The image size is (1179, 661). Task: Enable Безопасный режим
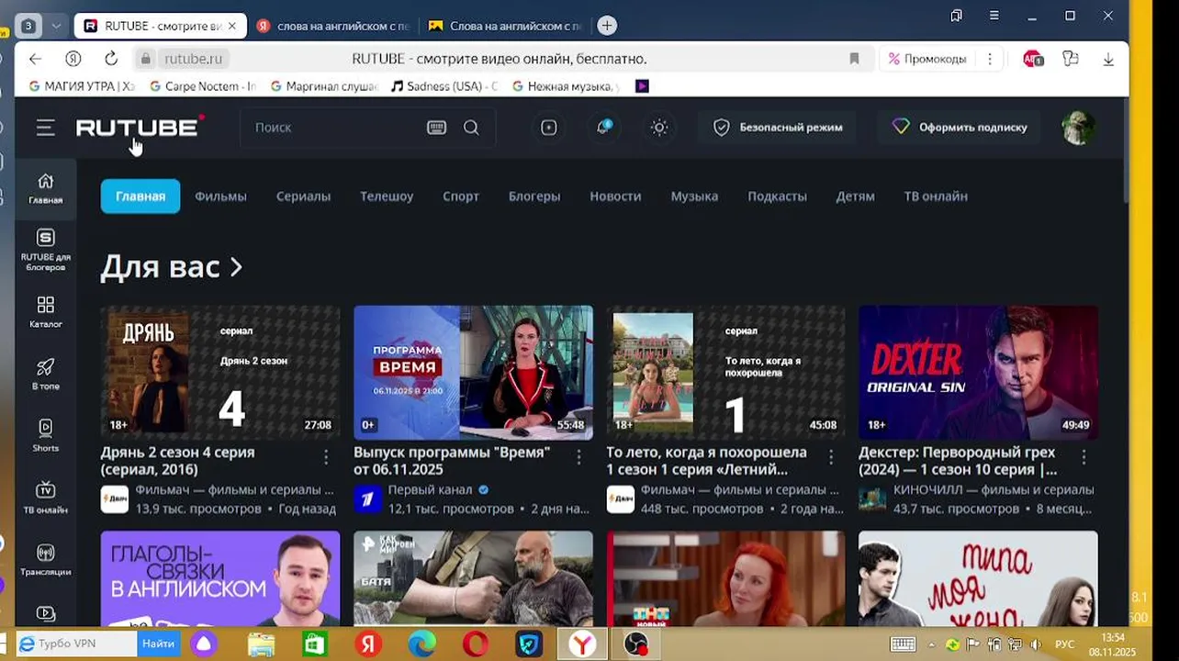[x=777, y=128]
